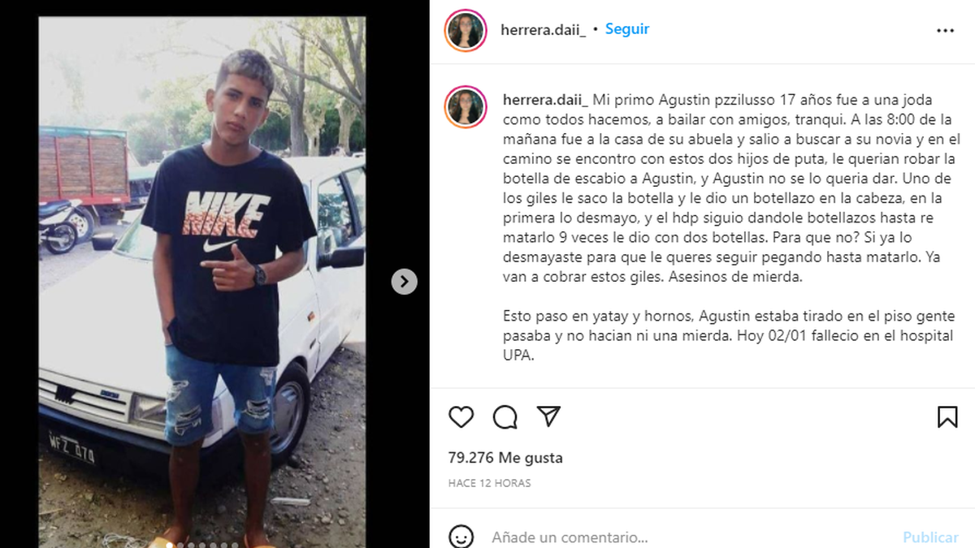Screen dimensions: 975x548
Task: Open the three-dot more options menu
Action: 945,31
